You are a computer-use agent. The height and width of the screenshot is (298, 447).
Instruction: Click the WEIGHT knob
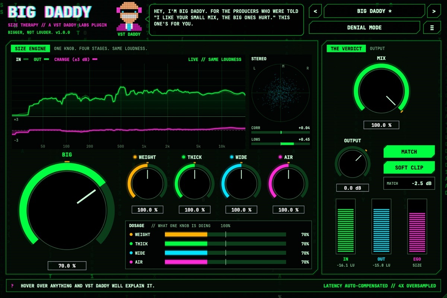point(147,183)
